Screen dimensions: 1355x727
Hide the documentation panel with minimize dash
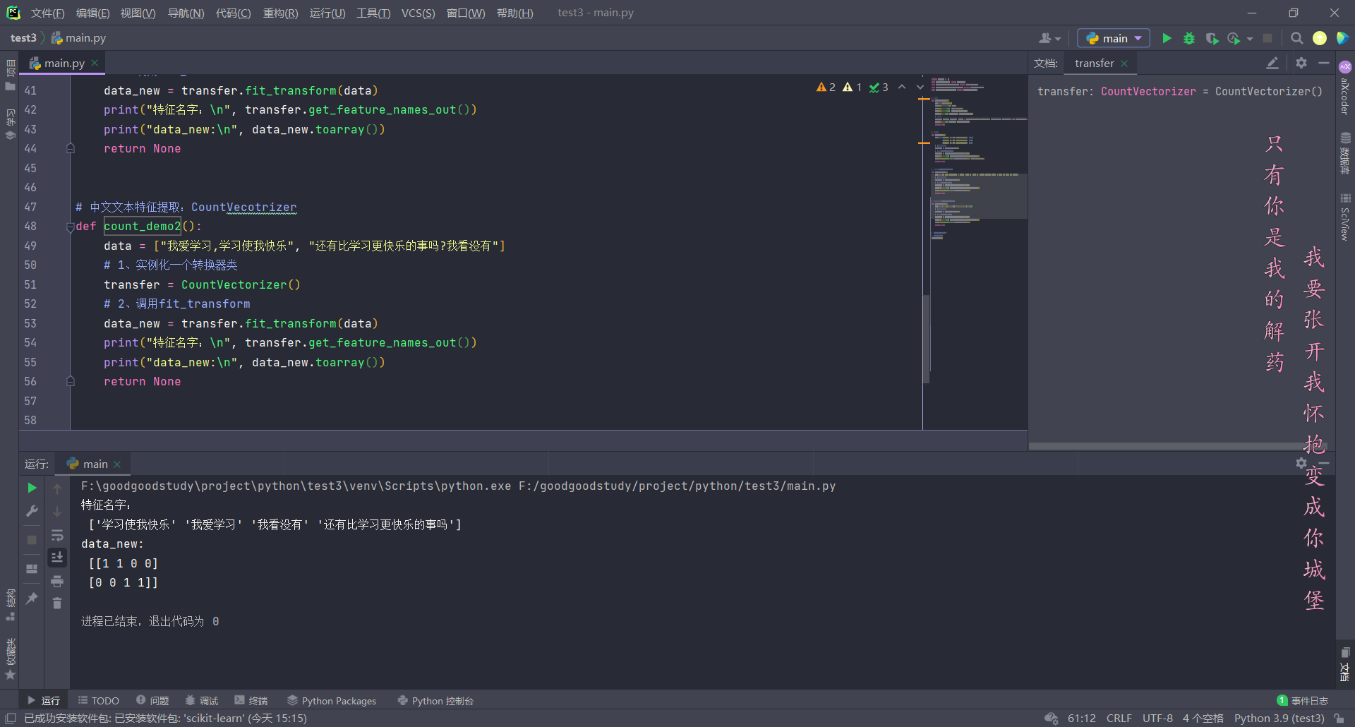pos(1324,63)
